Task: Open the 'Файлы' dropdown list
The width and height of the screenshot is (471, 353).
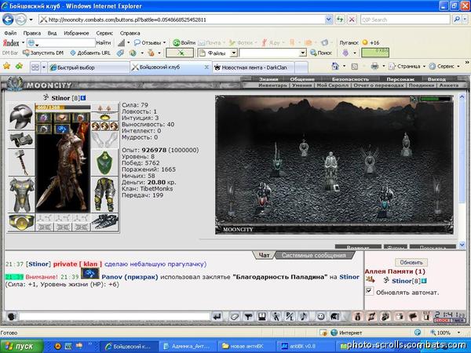Action: [234, 53]
